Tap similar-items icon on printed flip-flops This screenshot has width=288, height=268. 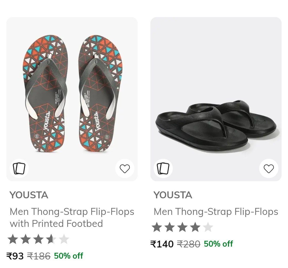[x=19, y=168]
